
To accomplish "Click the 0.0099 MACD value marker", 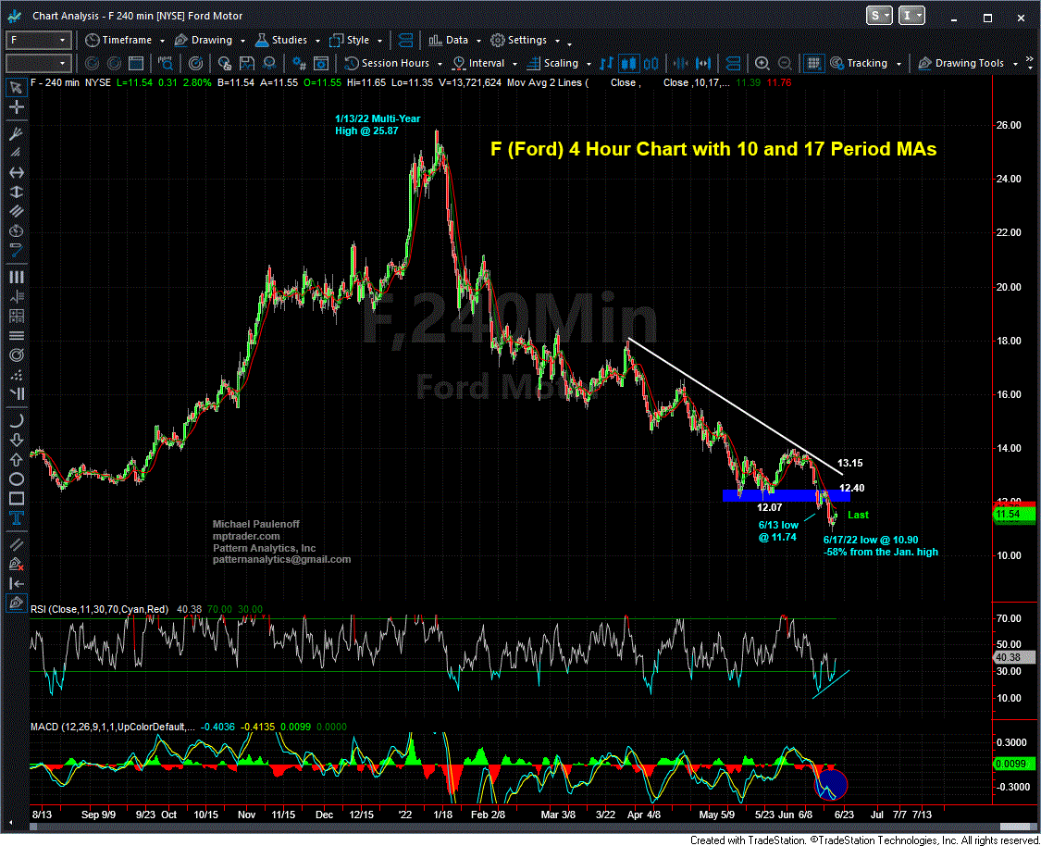I will [x=1014, y=764].
